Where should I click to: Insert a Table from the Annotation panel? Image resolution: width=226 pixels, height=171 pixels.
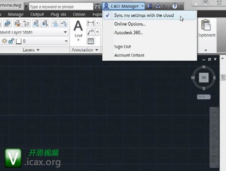click(91, 41)
